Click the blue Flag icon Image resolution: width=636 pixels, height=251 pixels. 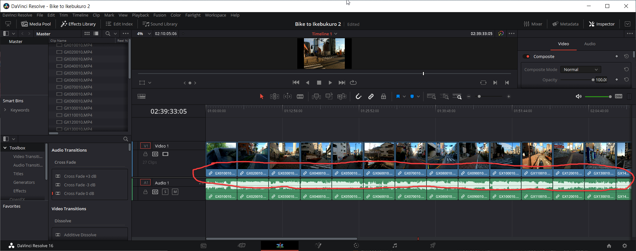(398, 97)
